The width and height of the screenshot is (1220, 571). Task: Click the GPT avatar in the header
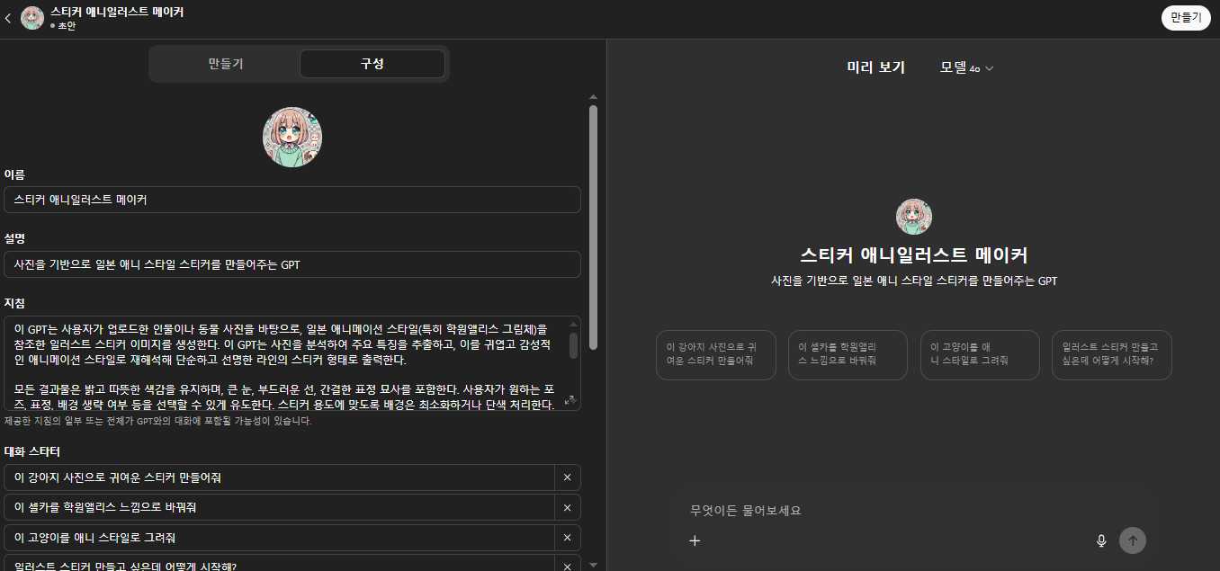tap(32, 18)
